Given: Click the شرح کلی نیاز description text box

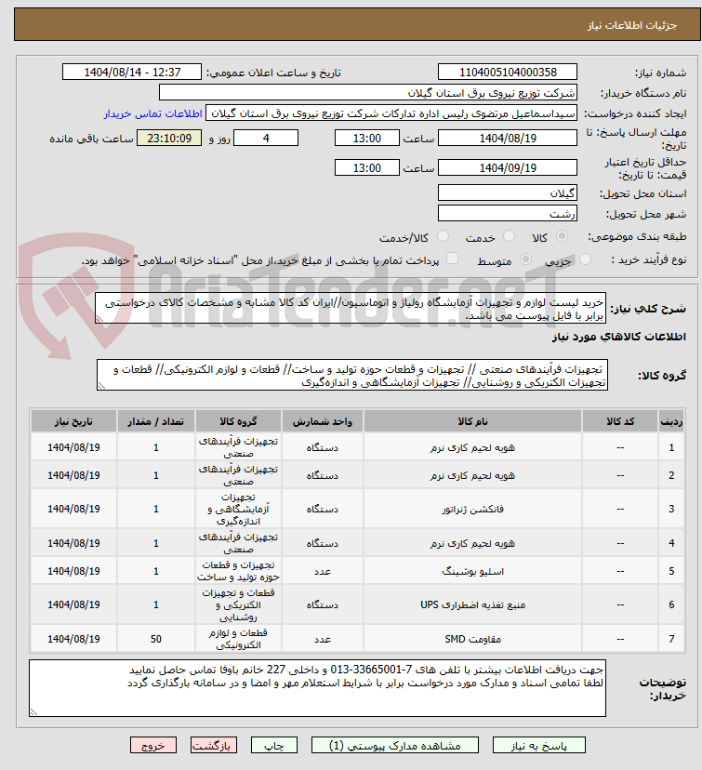Looking at the screenshot, I should click(350, 309).
